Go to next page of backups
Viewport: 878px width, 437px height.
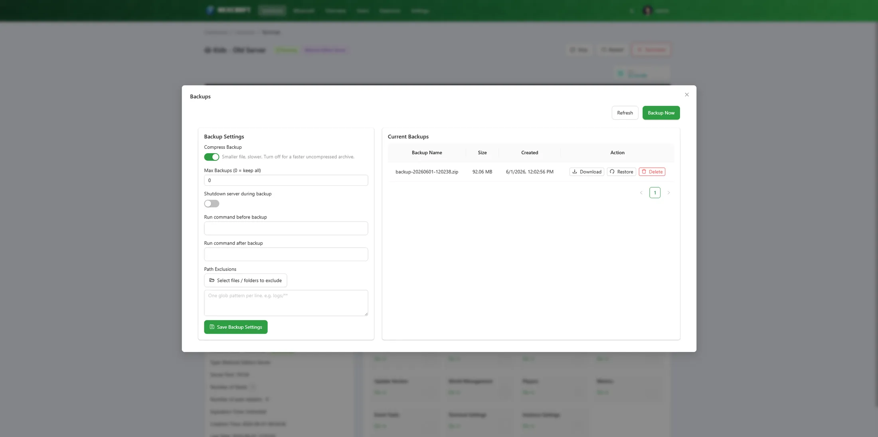pos(668,193)
